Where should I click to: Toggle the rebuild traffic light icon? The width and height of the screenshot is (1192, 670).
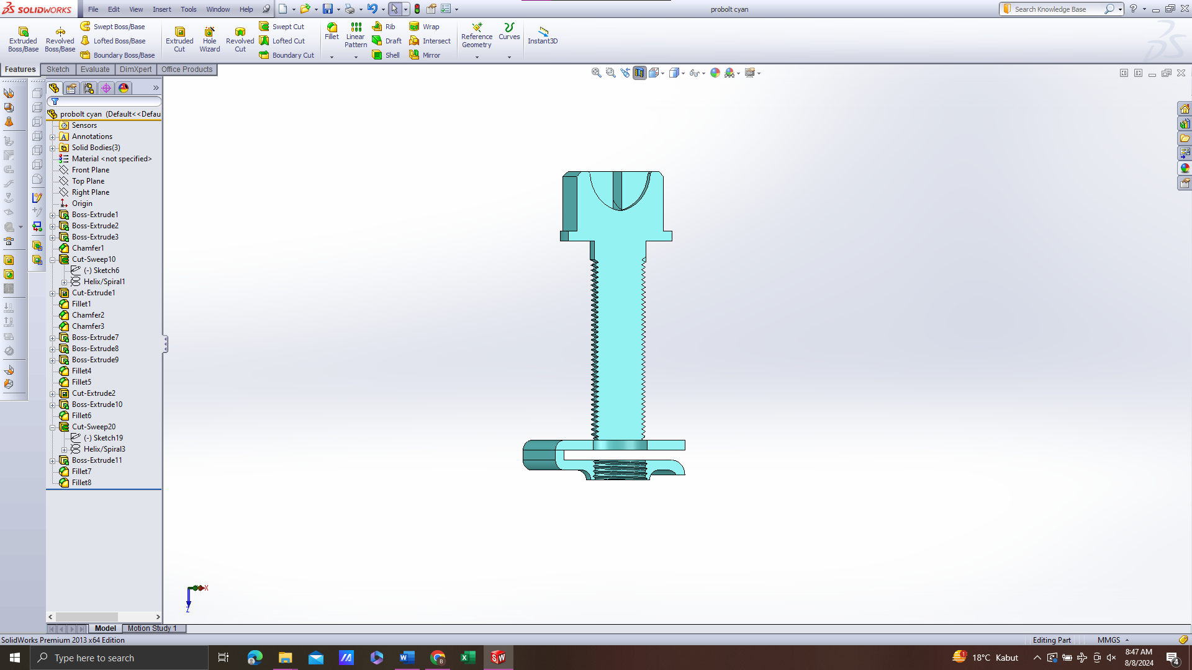coord(417,9)
